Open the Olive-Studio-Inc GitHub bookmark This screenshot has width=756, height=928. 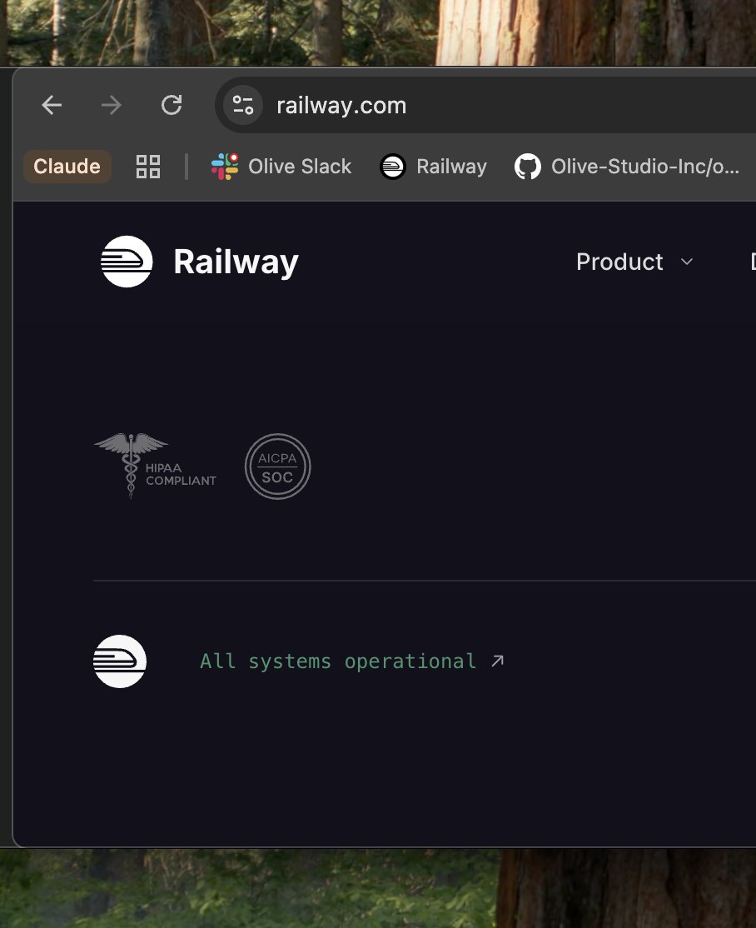pos(627,167)
